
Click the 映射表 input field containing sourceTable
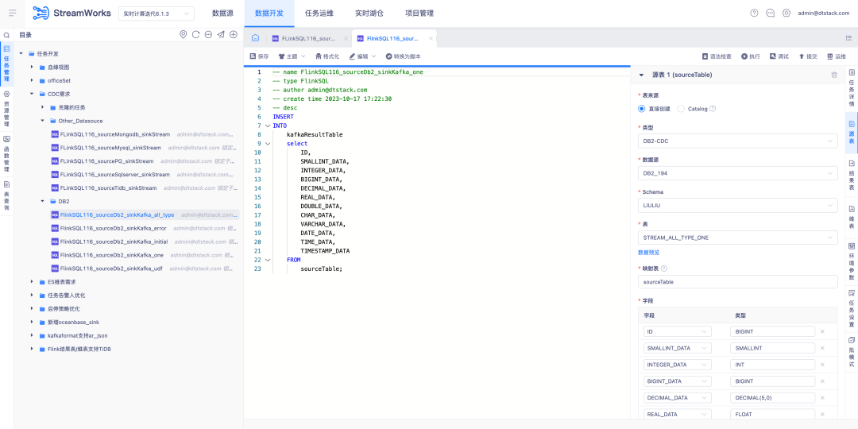[737, 282]
